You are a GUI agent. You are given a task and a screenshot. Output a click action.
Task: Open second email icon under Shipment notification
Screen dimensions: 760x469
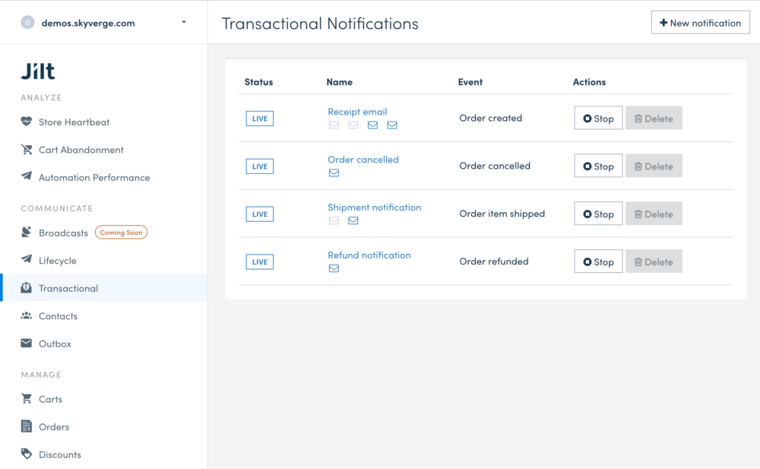coord(353,220)
